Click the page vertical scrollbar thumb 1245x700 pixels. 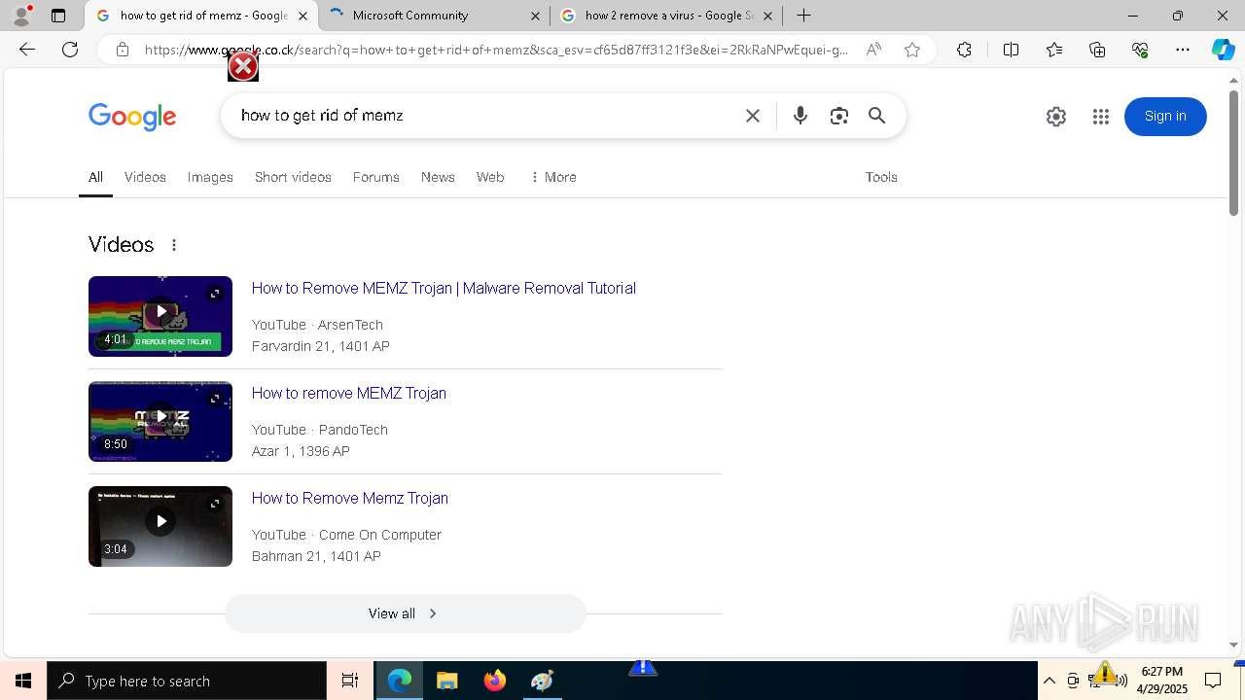(1233, 153)
